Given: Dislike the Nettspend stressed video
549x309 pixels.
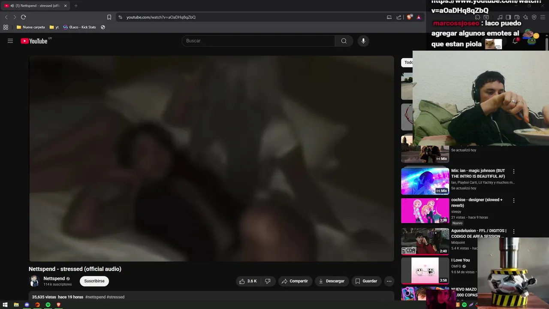Looking at the screenshot, I should tap(268, 281).
